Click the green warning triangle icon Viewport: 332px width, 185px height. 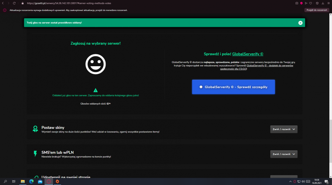pyautogui.click(x=96, y=90)
